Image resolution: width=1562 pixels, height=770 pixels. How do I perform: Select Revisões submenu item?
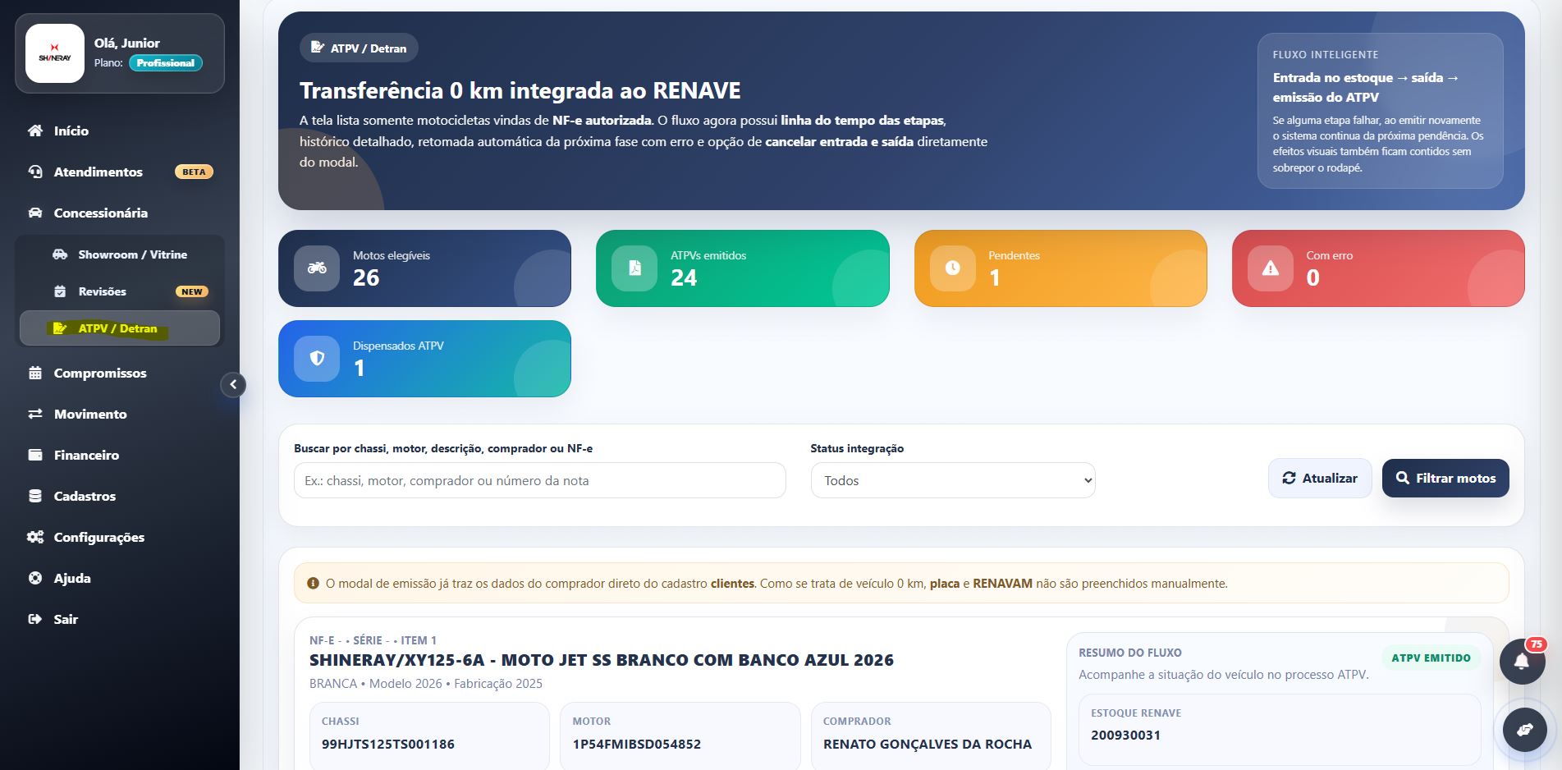(120, 291)
